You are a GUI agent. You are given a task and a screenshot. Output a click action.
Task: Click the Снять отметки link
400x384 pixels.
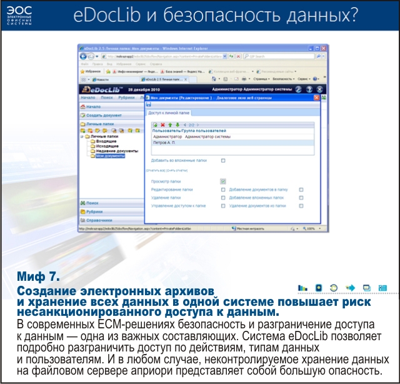pyautogui.click(x=177, y=170)
